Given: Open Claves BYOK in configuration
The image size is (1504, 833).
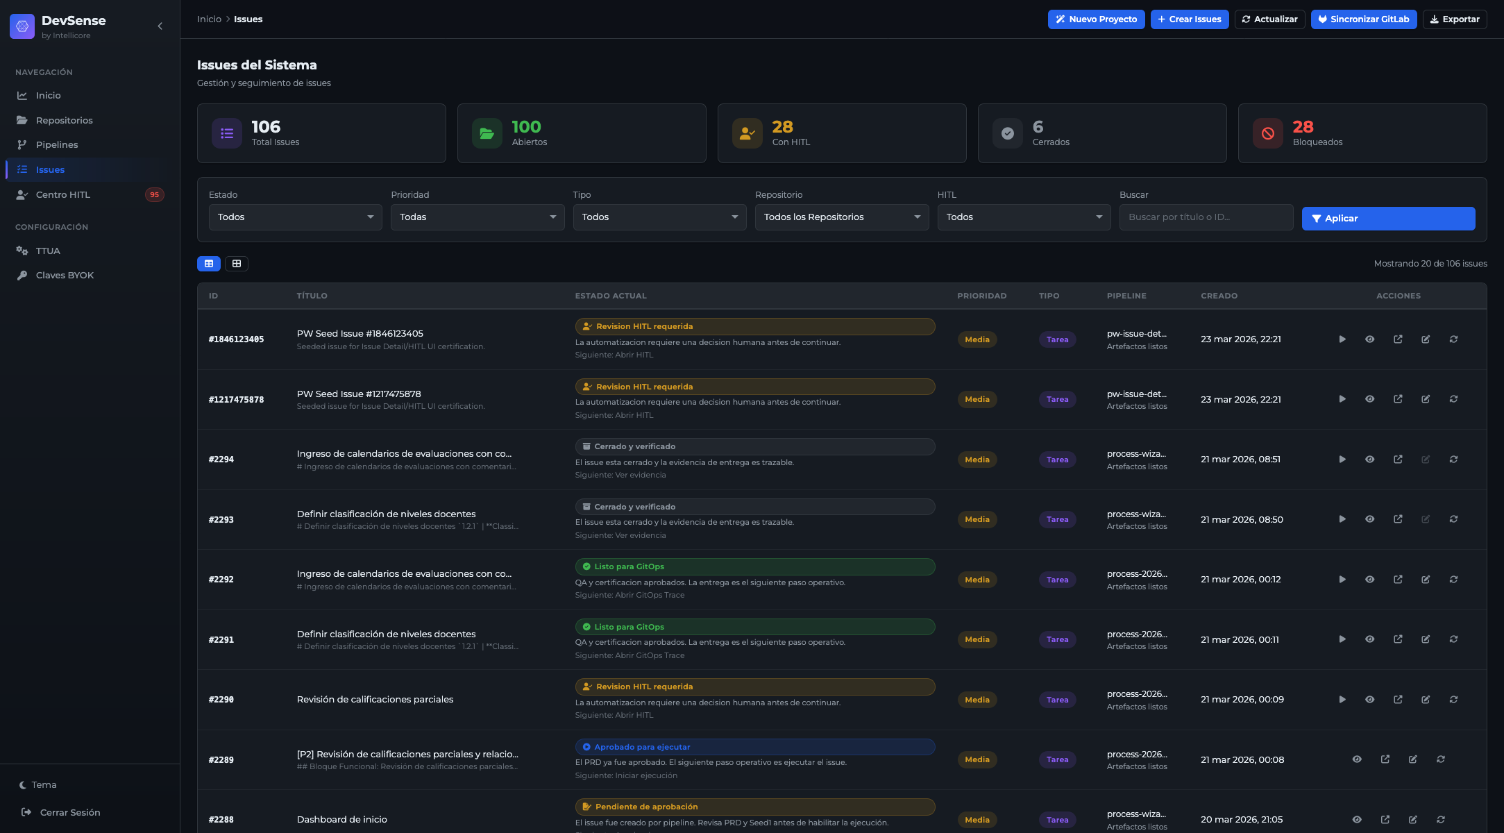Looking at the screenshot, I should coord(65,275).
